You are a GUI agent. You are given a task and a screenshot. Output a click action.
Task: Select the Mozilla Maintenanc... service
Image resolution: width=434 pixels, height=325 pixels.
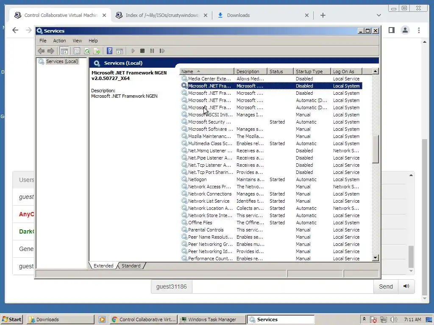click(271, 136)
